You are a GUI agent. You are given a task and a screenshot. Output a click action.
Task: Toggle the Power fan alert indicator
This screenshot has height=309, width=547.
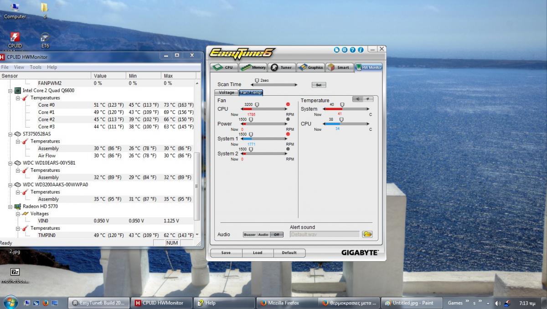pos(288,119)
